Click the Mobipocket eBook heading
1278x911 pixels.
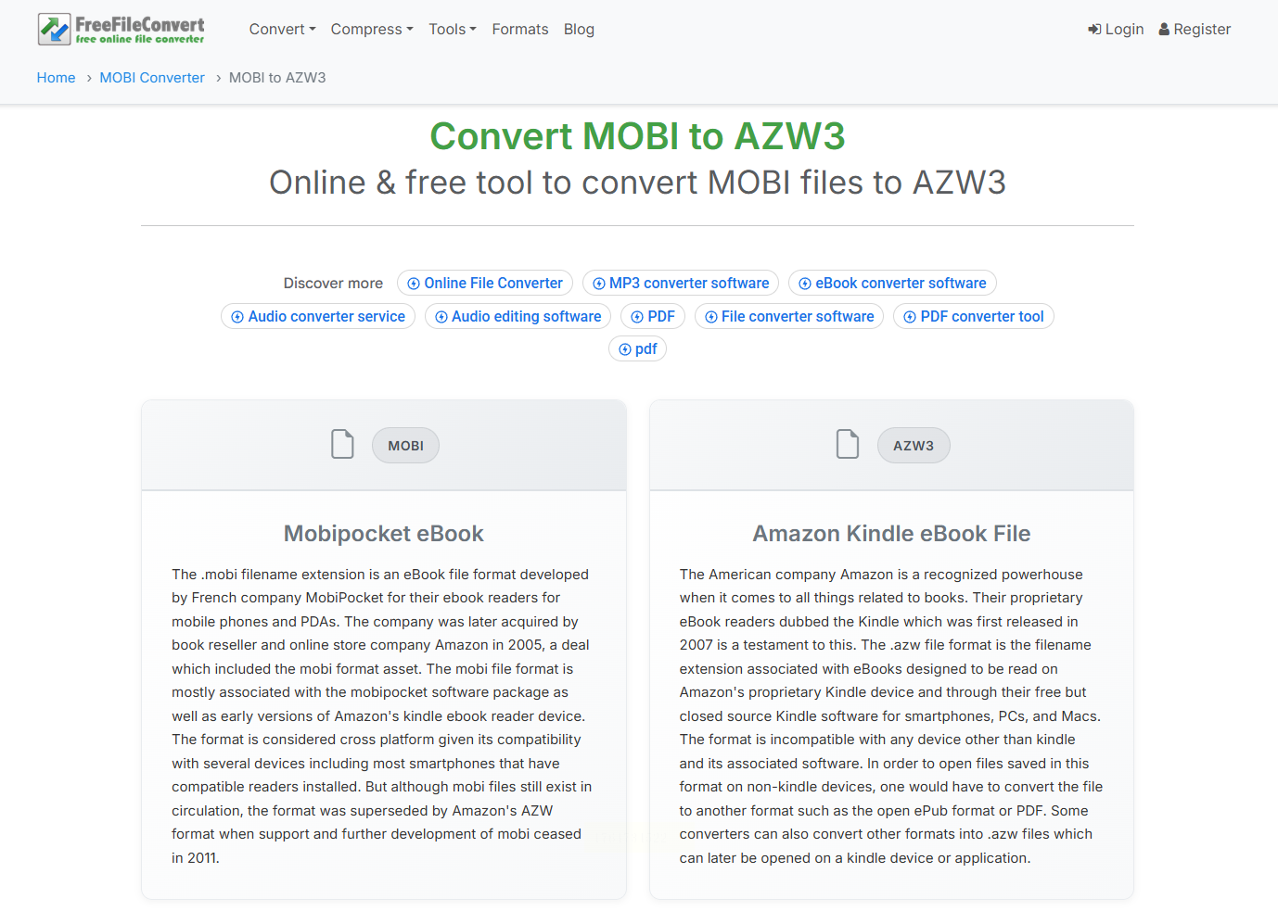(384, 534)
